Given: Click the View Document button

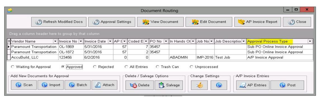Looking at the screenshot, I should click(160, 22).
